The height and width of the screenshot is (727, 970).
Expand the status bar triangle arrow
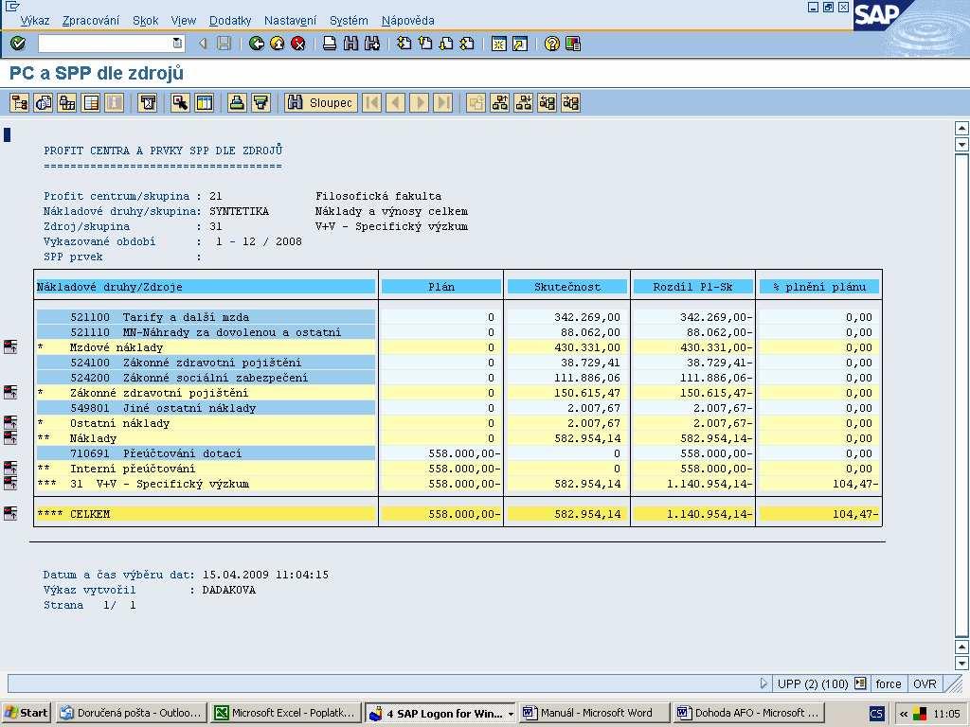tap(763, 683)
